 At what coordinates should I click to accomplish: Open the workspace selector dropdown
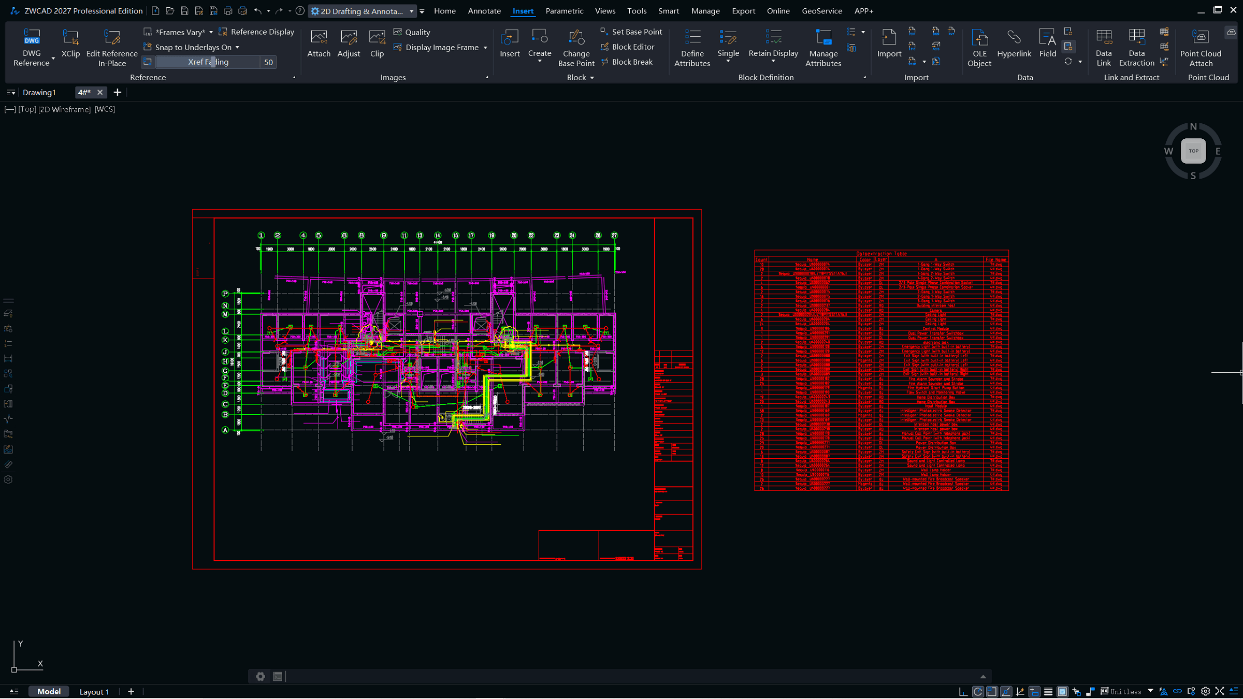coord(411,11)
